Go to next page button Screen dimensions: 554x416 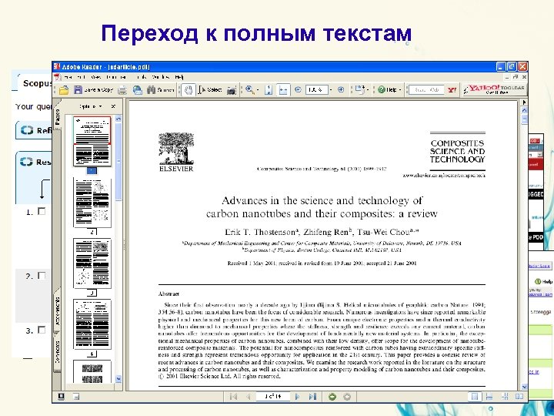[x=298, y=397]
